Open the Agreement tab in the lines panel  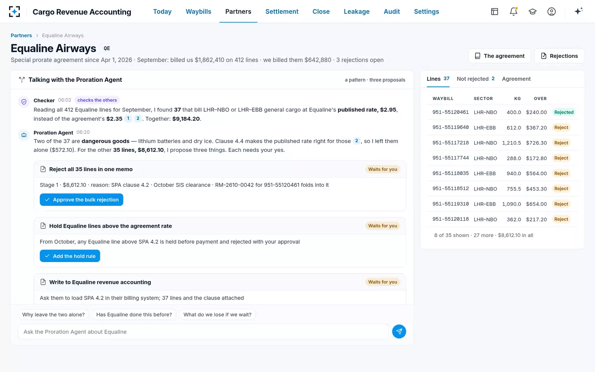516,79
